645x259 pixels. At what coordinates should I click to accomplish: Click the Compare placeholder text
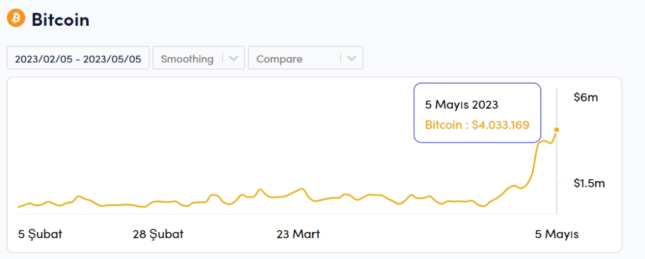tap(279, 59)
